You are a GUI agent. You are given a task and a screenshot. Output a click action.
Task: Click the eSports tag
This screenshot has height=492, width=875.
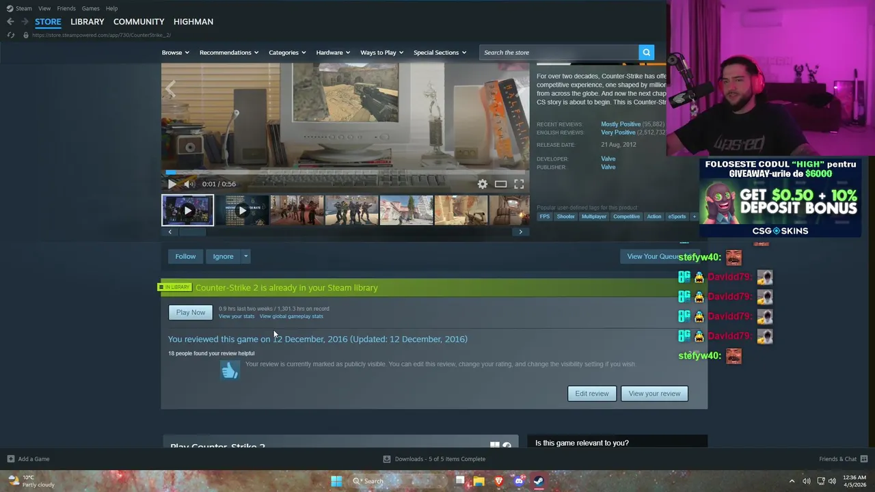click(677, 217)
